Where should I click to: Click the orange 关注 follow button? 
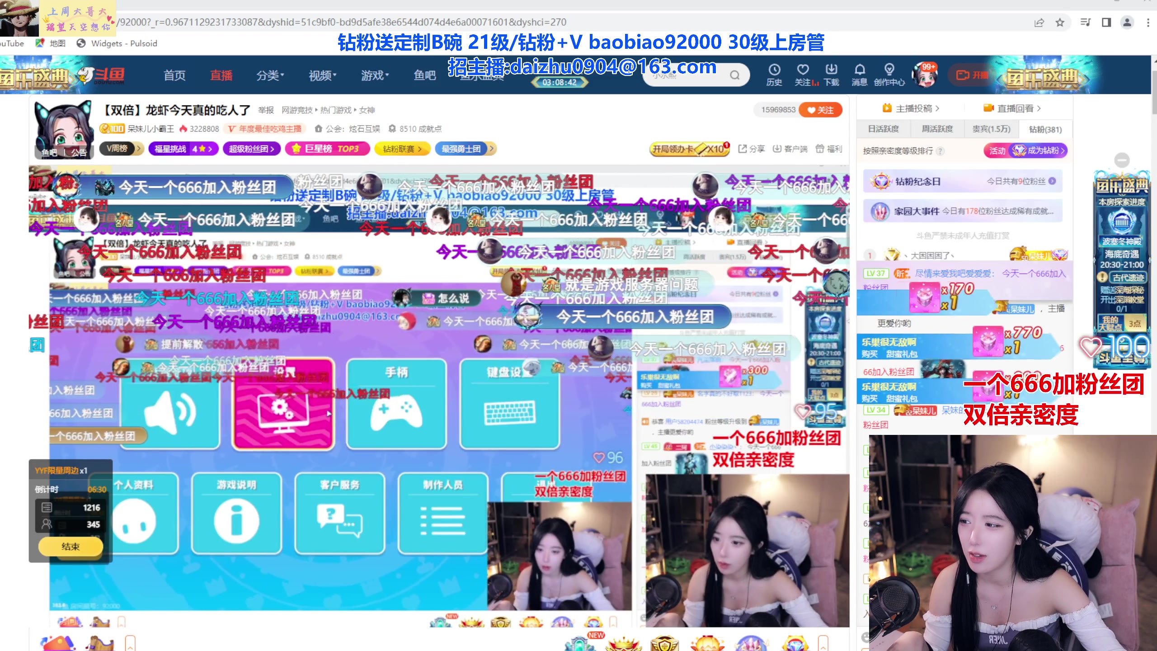tap(820, 110)
